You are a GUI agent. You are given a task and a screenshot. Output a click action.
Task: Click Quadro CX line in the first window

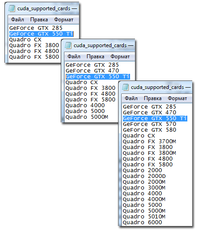tap(25, 40)
